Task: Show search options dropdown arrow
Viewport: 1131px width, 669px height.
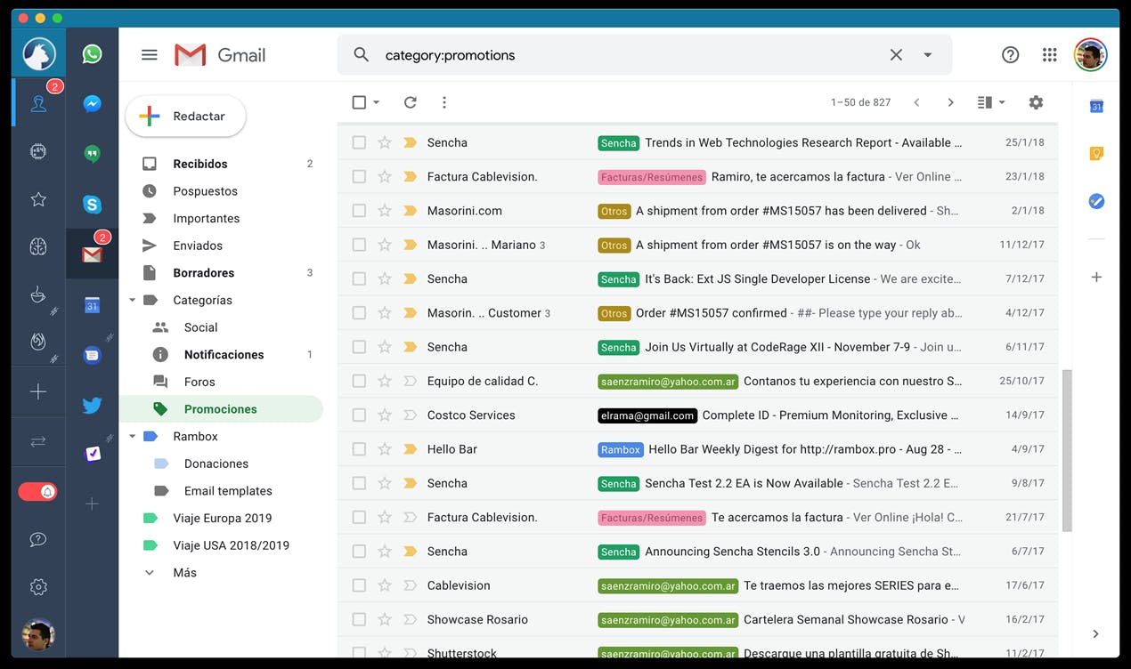Action: [x=927, y=55]
